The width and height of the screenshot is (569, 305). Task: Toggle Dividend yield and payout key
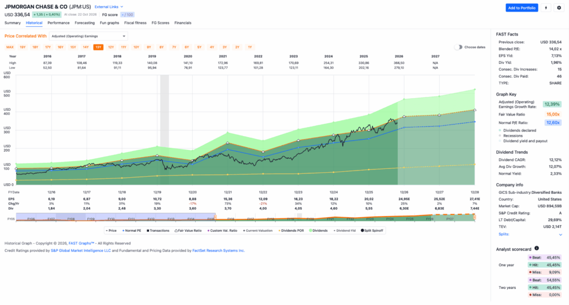tap(523, 141)
